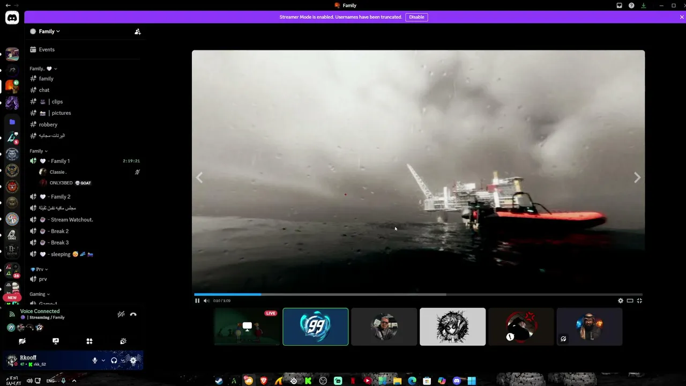Viewport: 686px width, 386px height.
Task: Pause the playing video
Action: tap(197, 301)
